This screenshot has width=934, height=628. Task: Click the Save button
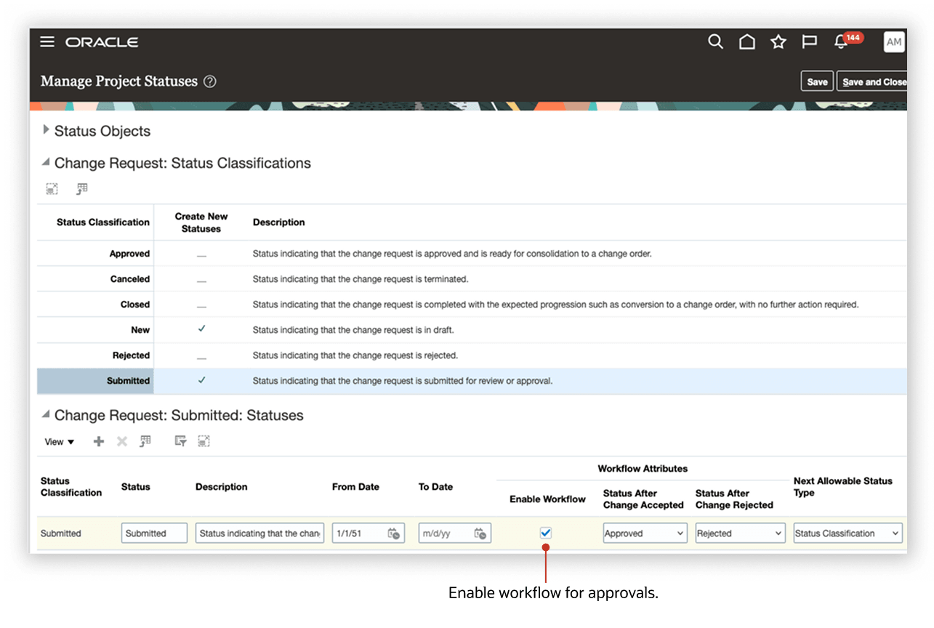pos(816,81)
